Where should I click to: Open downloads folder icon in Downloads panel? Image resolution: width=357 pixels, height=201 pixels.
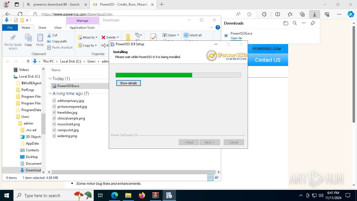pyautogui.click(x=286, y=23)
